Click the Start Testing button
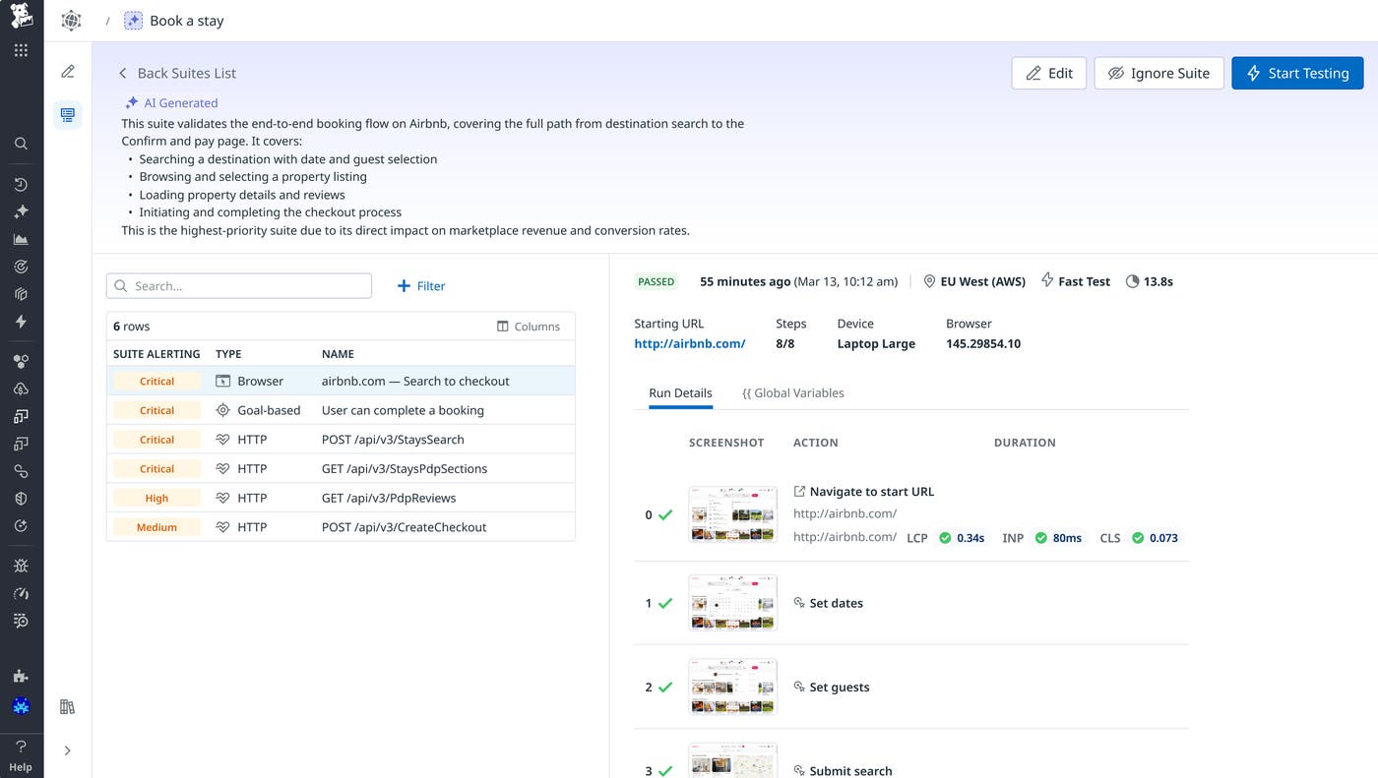The width and height of the screenshot is (1378, 778). pyautogui.click(x=1297, y=73)
